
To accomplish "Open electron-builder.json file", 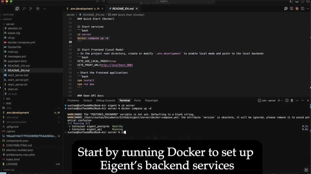I will tap(19, 150).
